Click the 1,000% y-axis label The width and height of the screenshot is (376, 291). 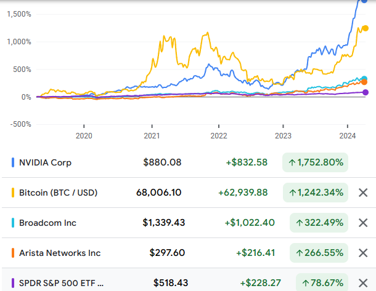point(19,42)
